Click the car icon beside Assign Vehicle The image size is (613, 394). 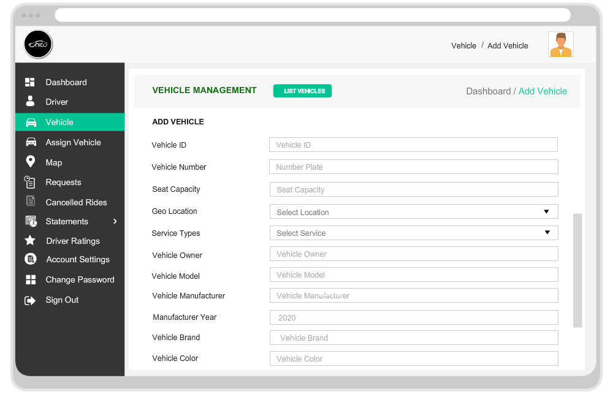point(31,142)
